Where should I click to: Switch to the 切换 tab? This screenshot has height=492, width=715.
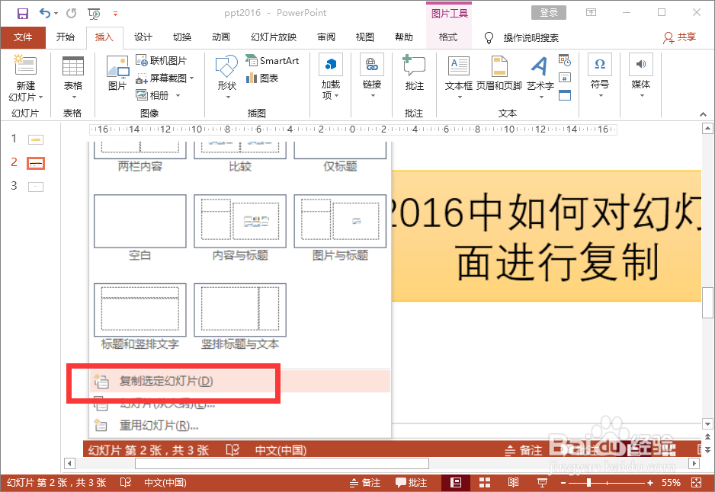(182, 37)
